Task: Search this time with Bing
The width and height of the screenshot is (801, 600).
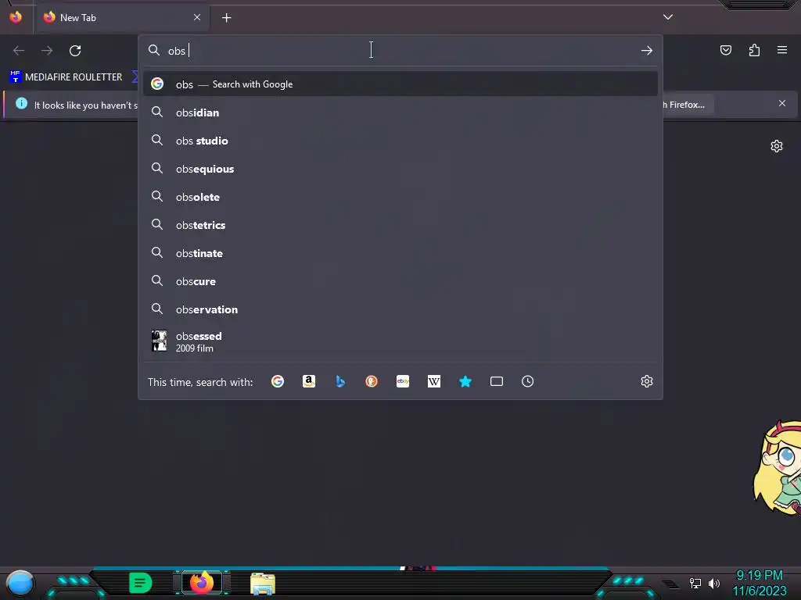Action: point(340,381)
